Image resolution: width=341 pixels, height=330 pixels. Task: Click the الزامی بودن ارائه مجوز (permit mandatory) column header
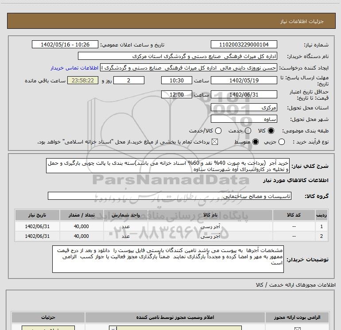[x=297, y=318]
